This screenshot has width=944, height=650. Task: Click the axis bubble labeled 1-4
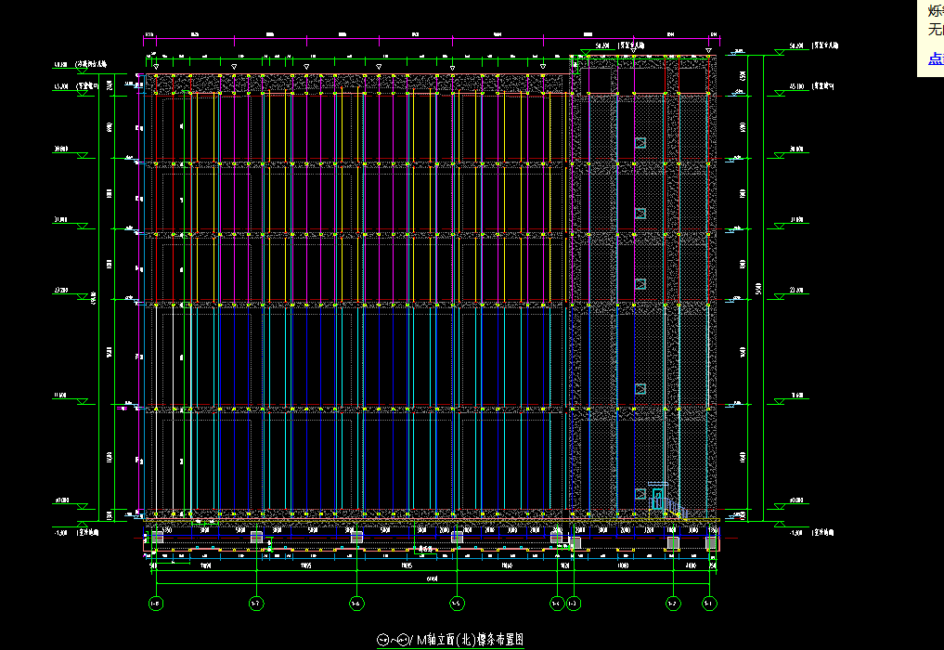tap(557, 603)
